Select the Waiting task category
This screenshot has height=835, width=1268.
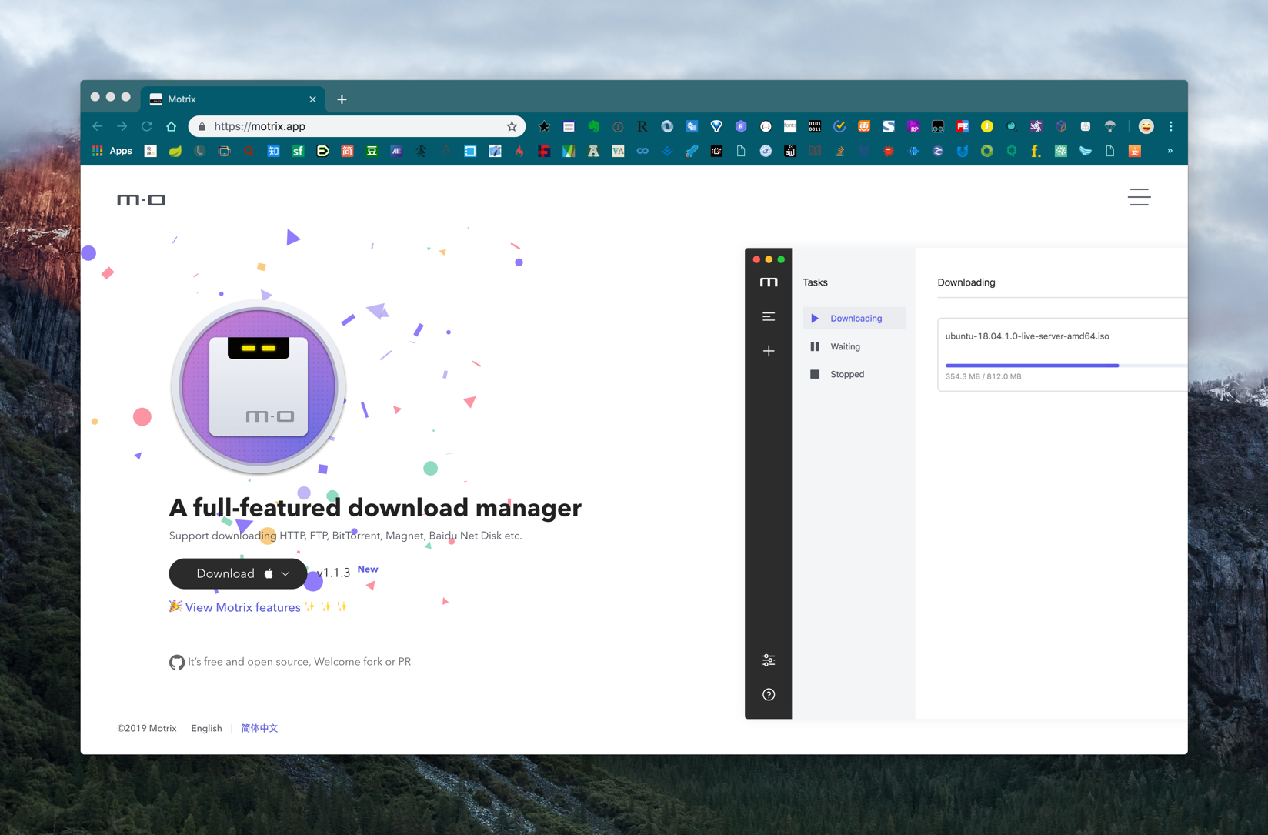coord(845,346)
